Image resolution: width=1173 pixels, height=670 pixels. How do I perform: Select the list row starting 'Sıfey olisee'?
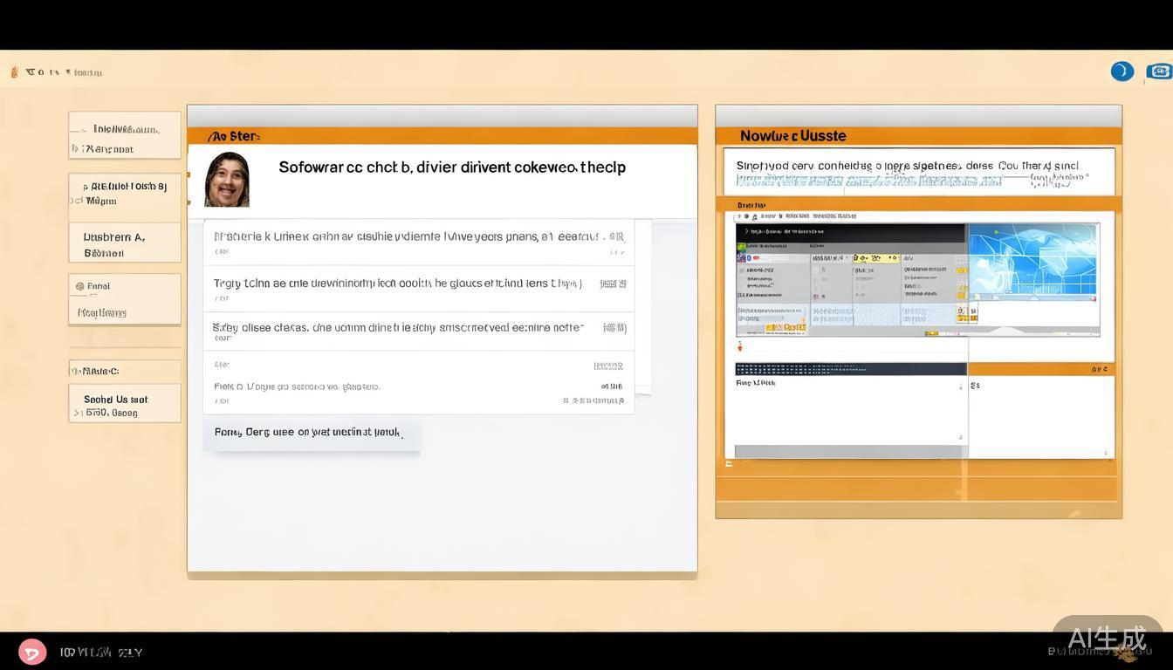tap(419, 332)
